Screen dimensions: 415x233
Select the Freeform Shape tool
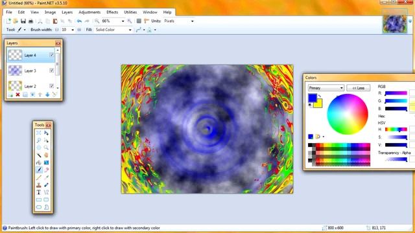pyautogui.click(x=46, y=207)
